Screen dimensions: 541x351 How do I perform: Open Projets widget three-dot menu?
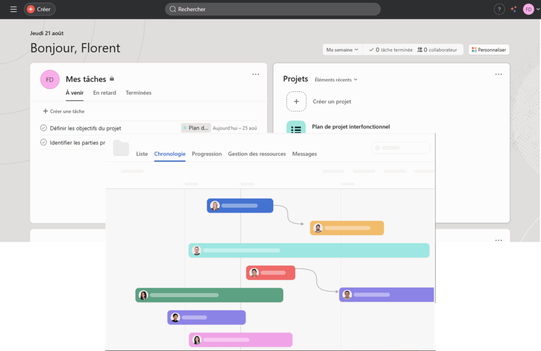coord(499,74)
